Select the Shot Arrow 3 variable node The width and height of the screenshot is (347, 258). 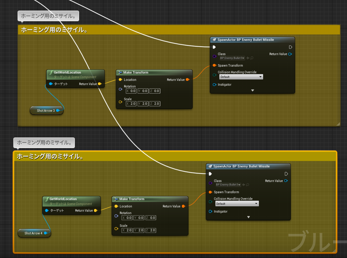[46, 110]
